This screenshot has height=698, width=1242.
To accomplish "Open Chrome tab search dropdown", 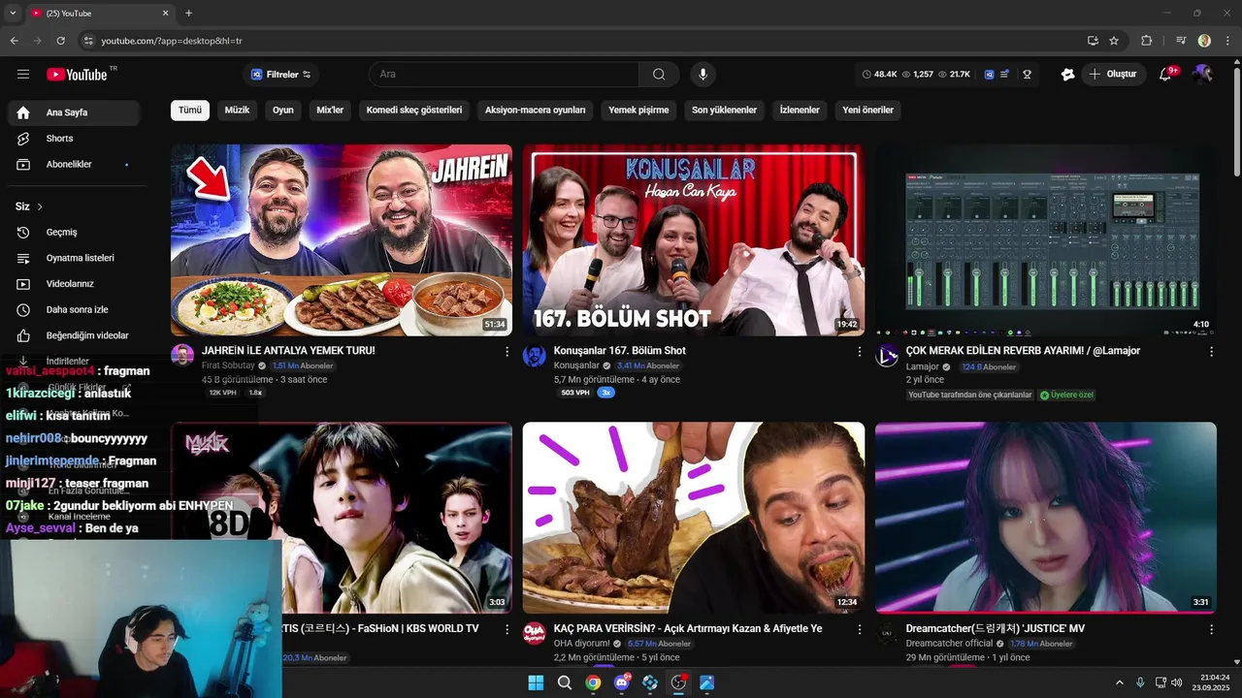I will (x=13, y=13).
